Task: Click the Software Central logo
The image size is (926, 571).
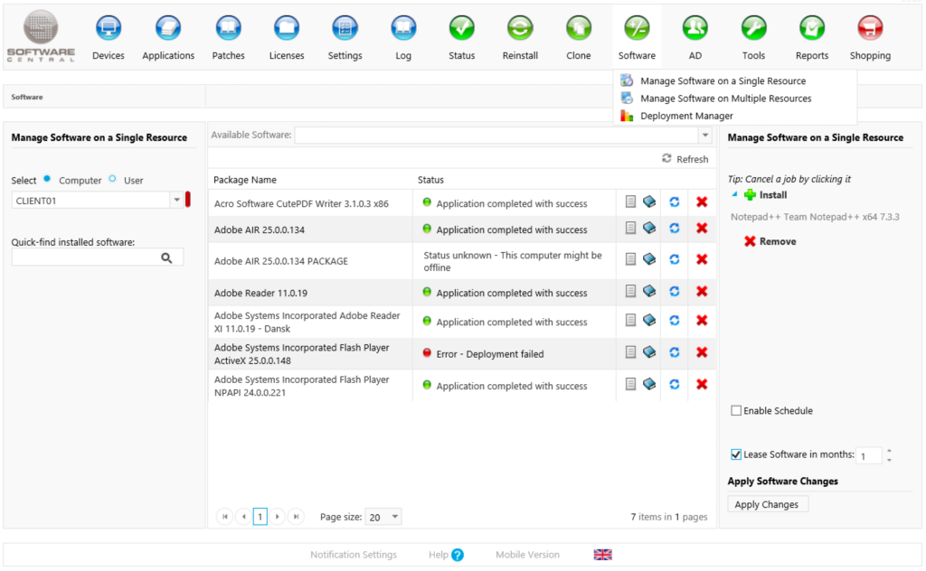Action: point(41,35)
